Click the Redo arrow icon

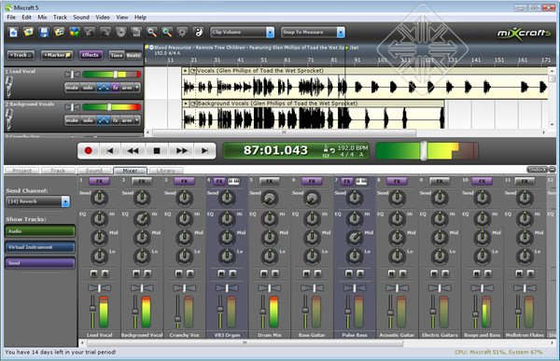tap(105, 33)
